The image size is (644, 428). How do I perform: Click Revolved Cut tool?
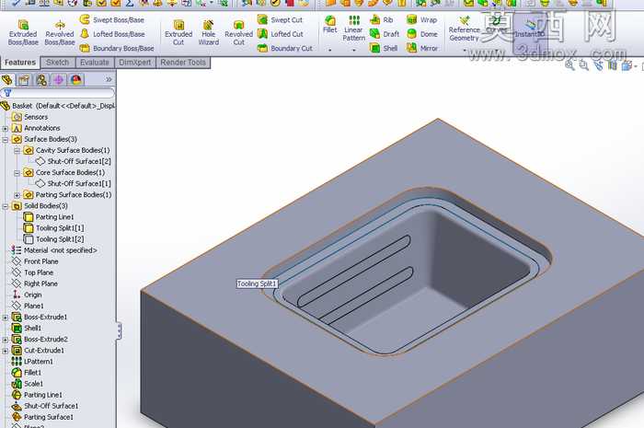coord(238,33)
